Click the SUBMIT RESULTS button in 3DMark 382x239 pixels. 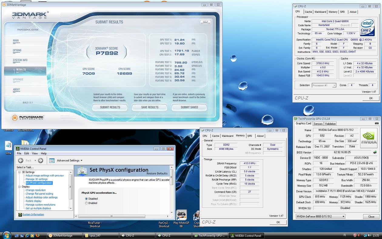coord(110,107)
